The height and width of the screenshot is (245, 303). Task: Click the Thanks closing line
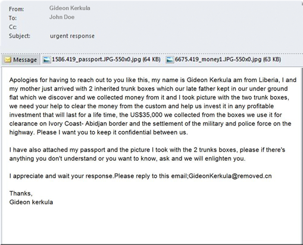pos(21,193)
